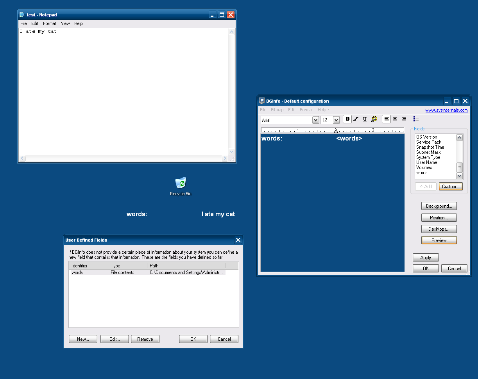Minimize the BGInfo window
This screenshot has height=379, width=478.
[x=447, y=101]
